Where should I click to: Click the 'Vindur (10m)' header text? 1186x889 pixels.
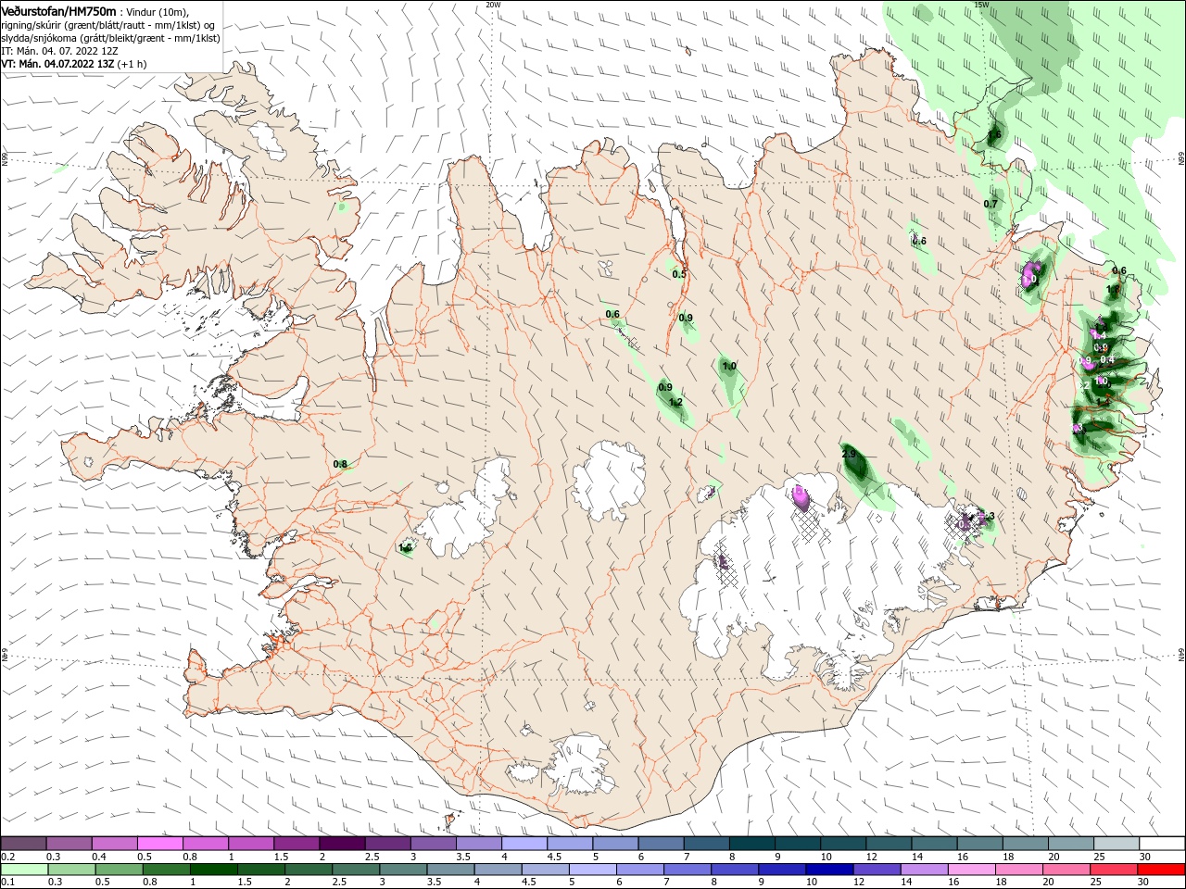point(157,12)
